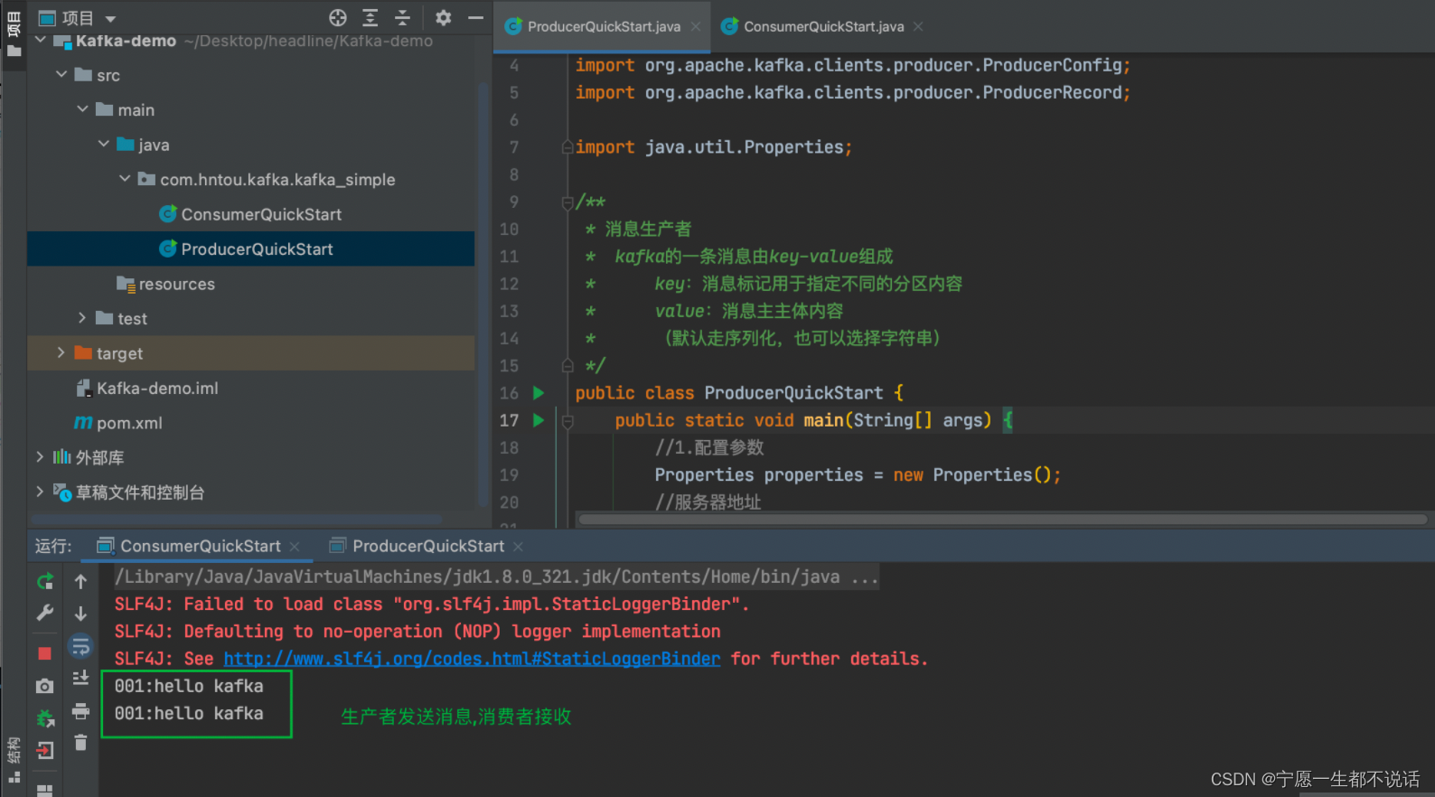Viewport: 1435px width, 797px height.
Task: Click the first '001:hello kafka' output line
Action: tap(189, 686)
